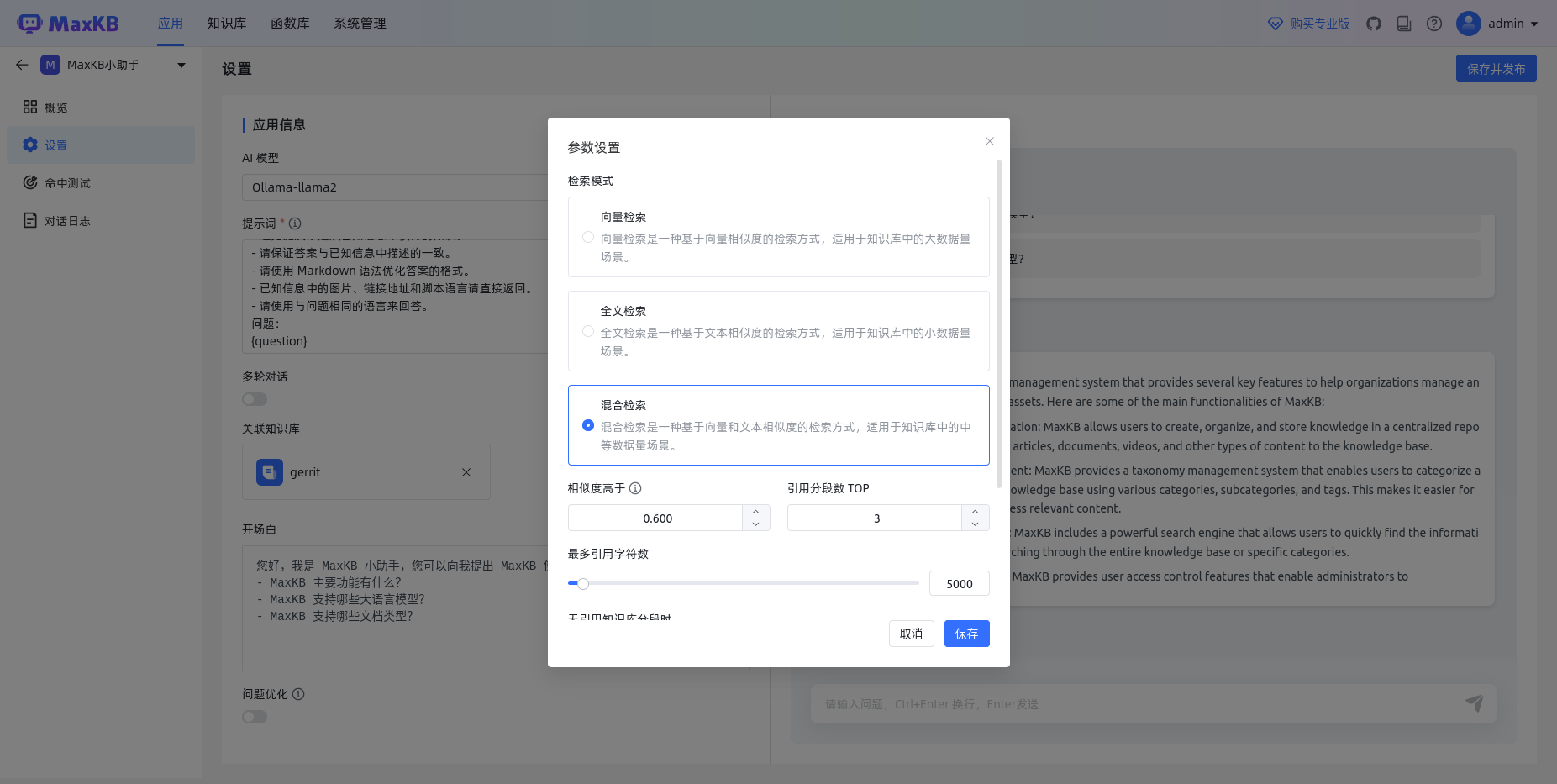Open the admin account dropdown arrow
This screenshot has width=1557, height=784.
1534,24
